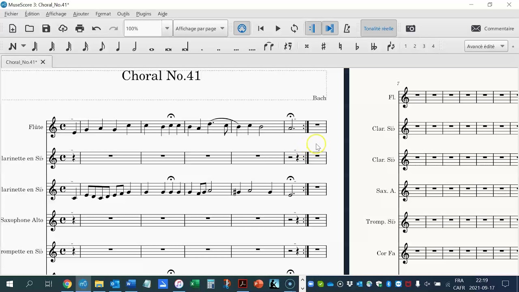Apply a natural accidental
The height and width of the screenshot is (292, 519).
pyautogui.click(x=340, y=46)
